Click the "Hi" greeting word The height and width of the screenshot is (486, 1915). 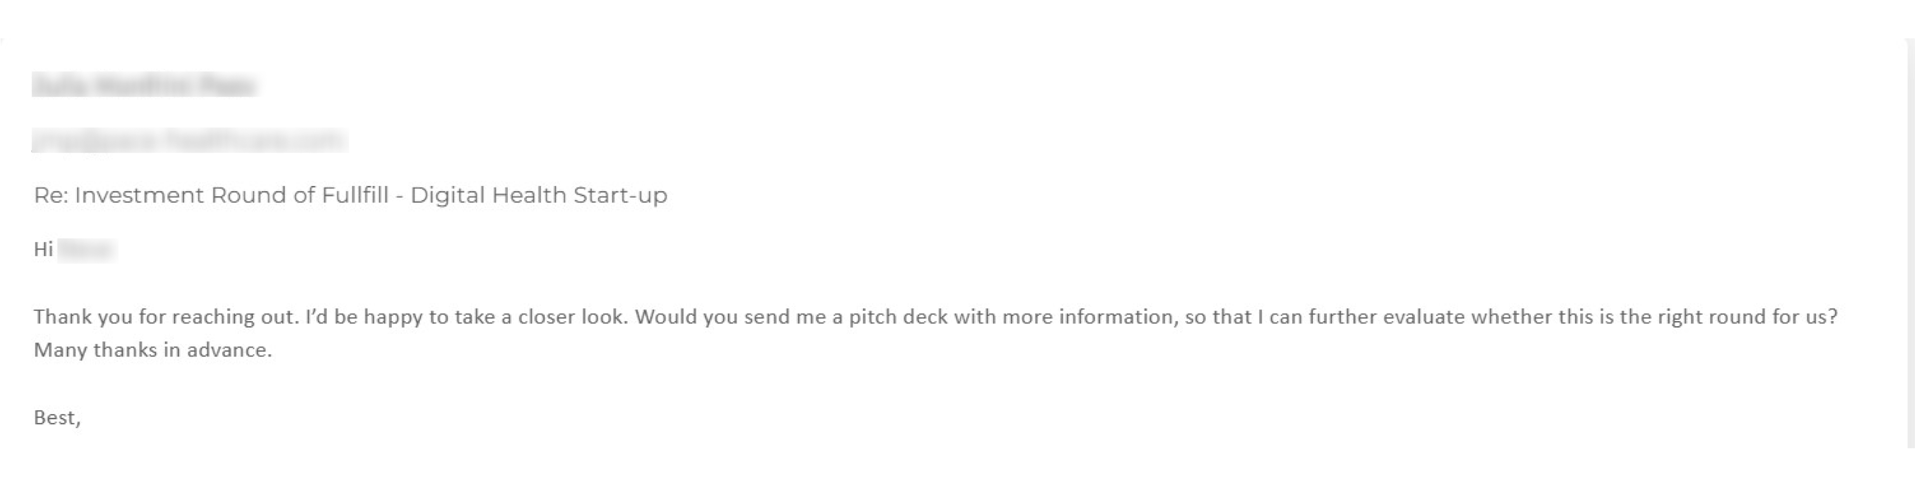point(43,250)
